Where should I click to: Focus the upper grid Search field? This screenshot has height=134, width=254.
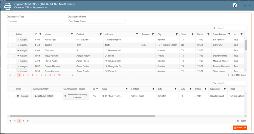(229, 28)
